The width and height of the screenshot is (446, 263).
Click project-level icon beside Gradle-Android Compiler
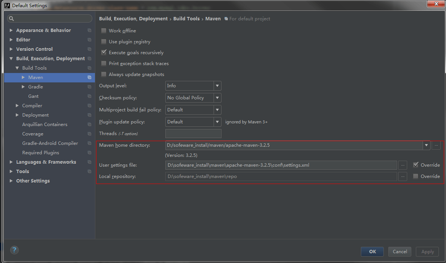(x=89, y=143)
